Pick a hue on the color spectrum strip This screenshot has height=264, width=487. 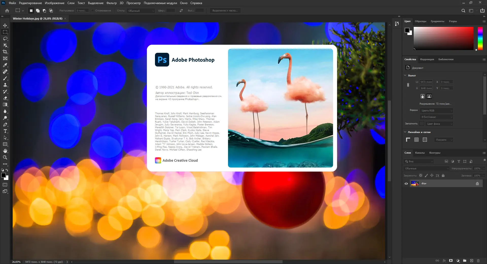pos(480,38)
